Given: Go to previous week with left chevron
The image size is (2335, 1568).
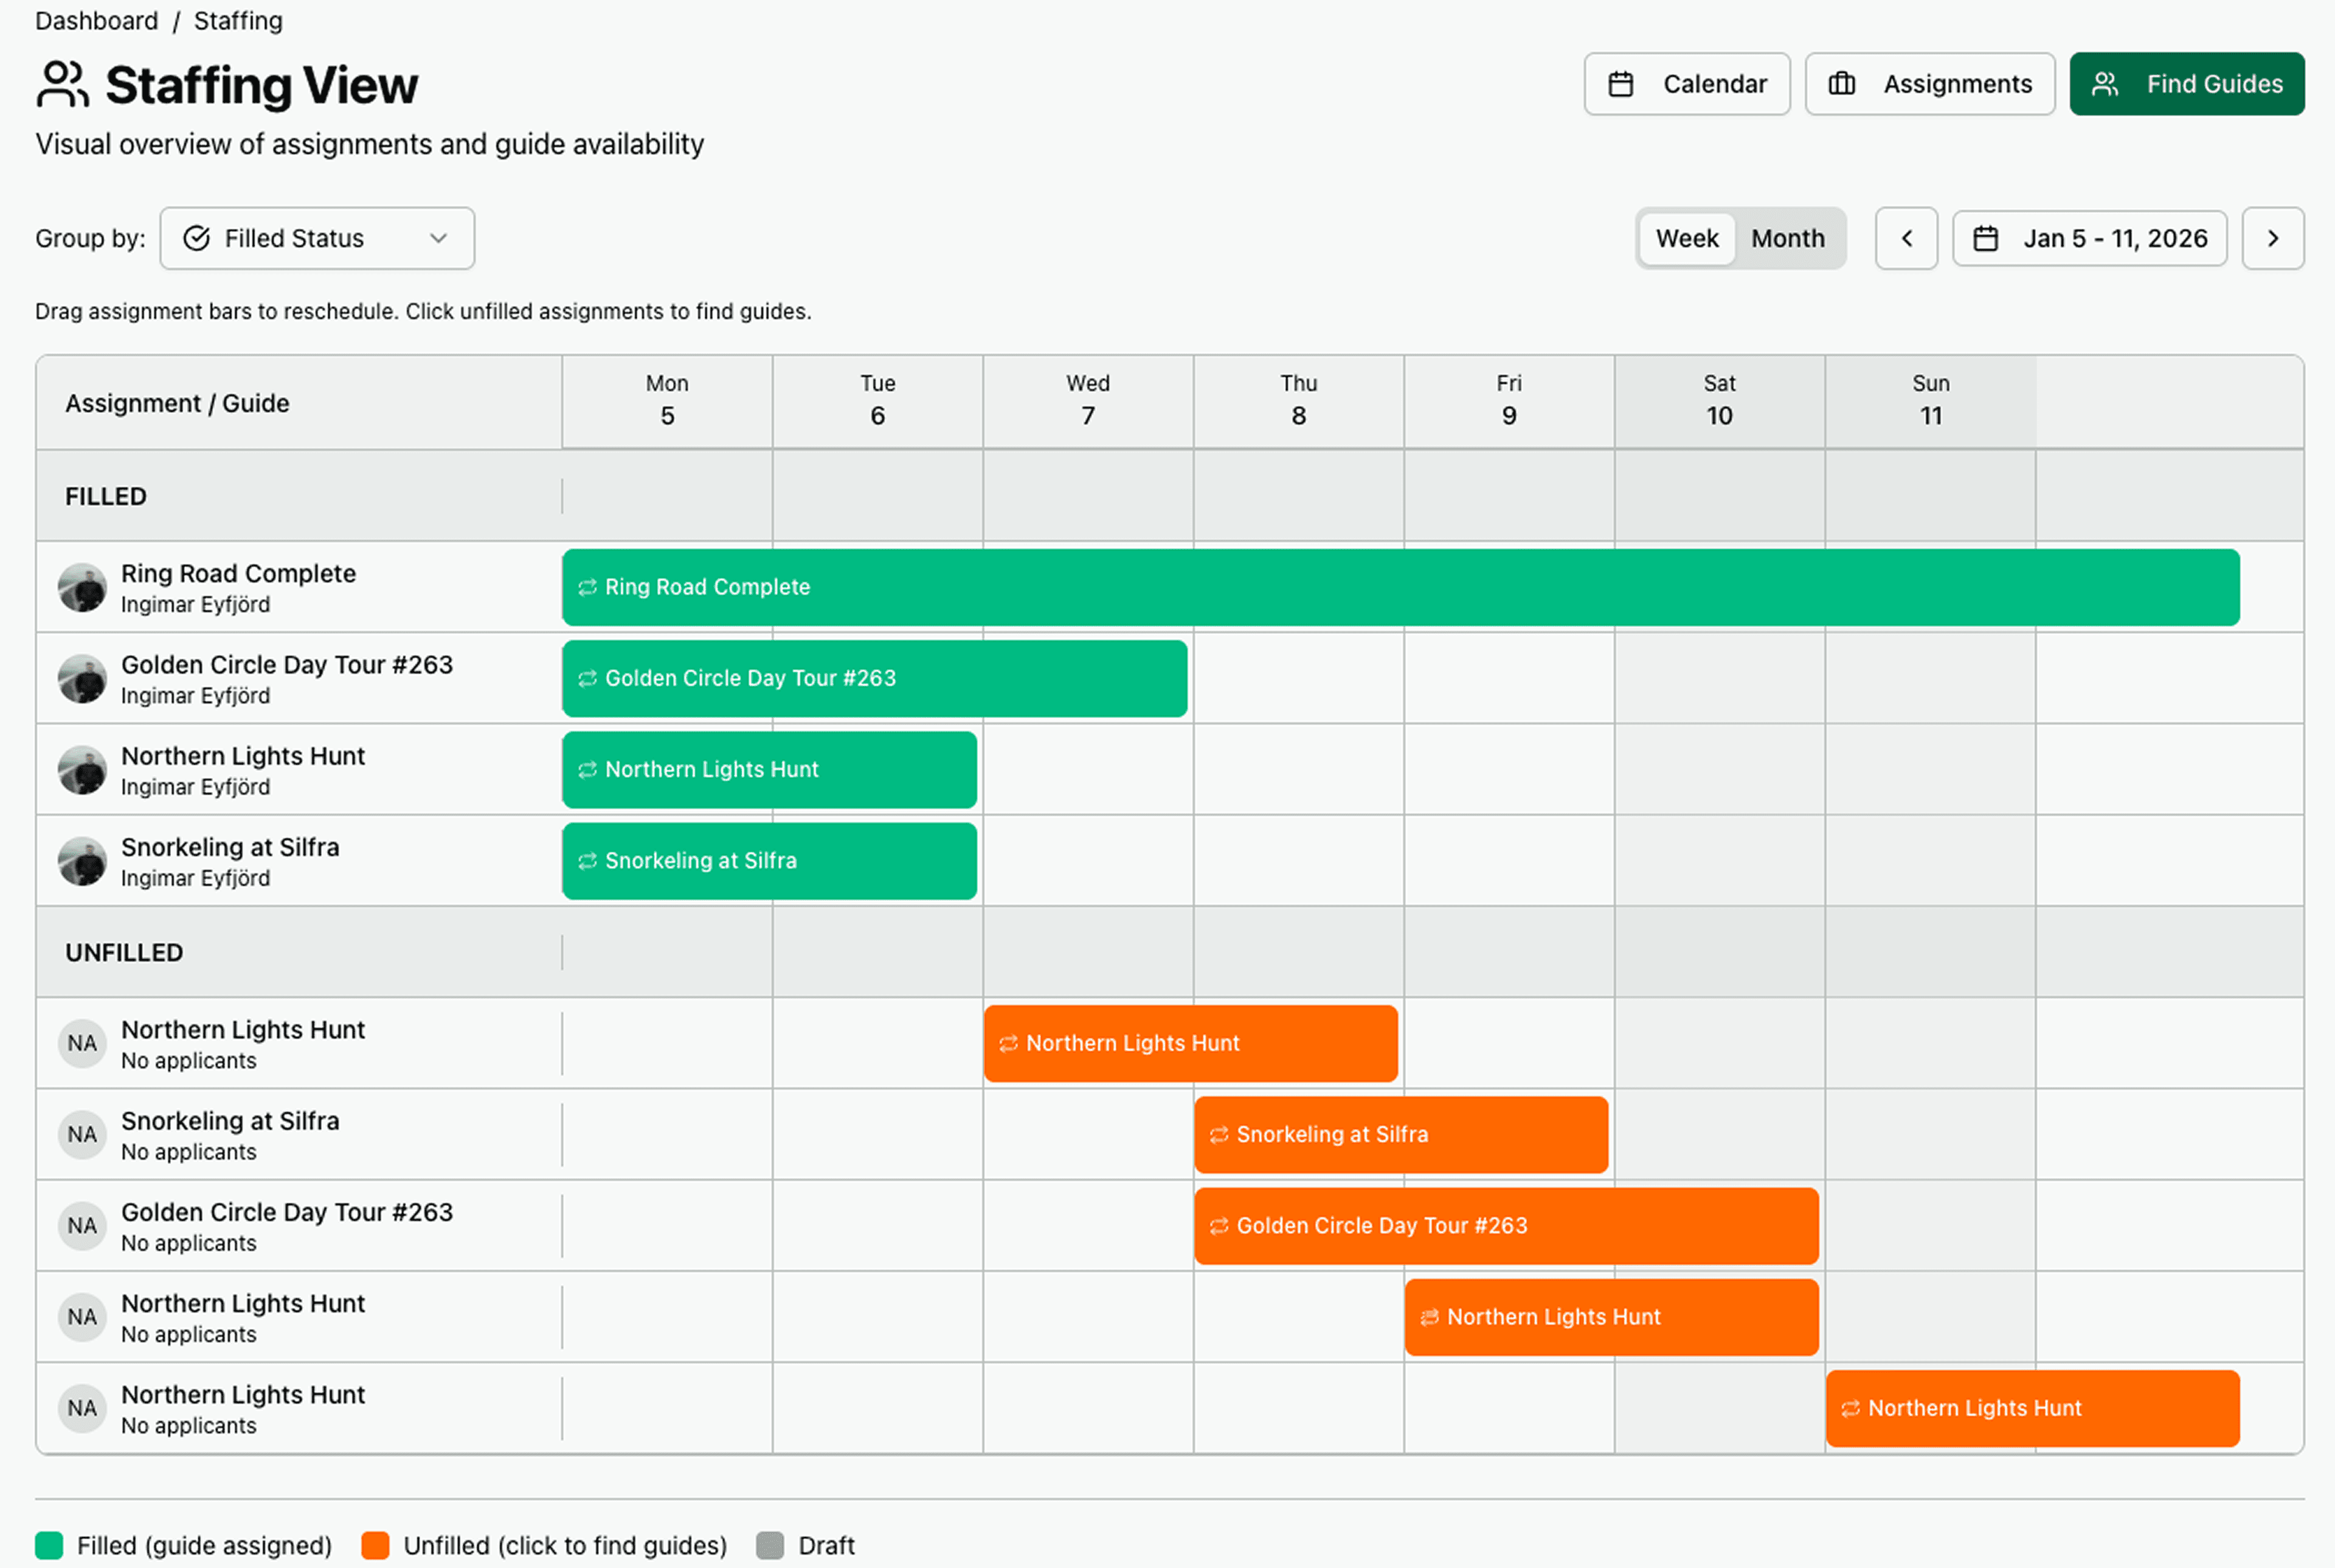Looking at the screenshot, I should tap(1906, 239).
